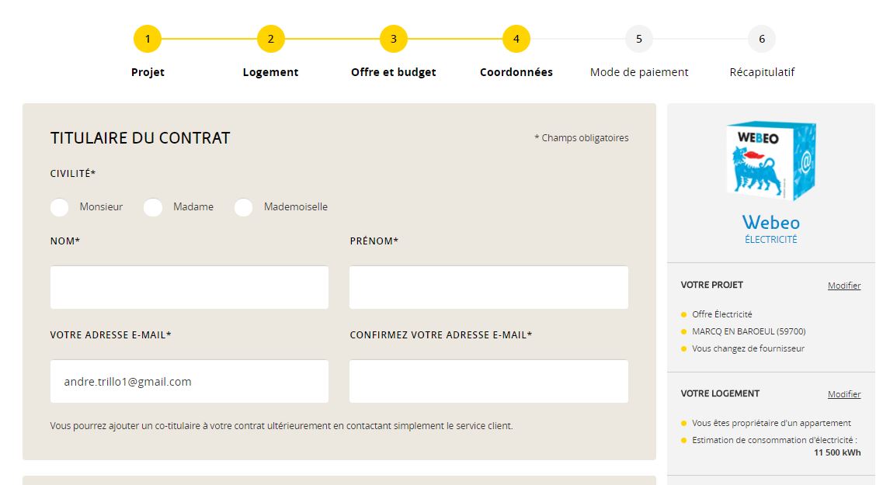Click Vous êtes propriétaire d'un appartement item
The width and height of the screenshot is (890, 485).
[771, 423]
